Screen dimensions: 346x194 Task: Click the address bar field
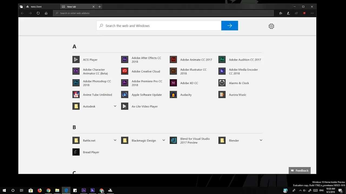click(163, 13)
